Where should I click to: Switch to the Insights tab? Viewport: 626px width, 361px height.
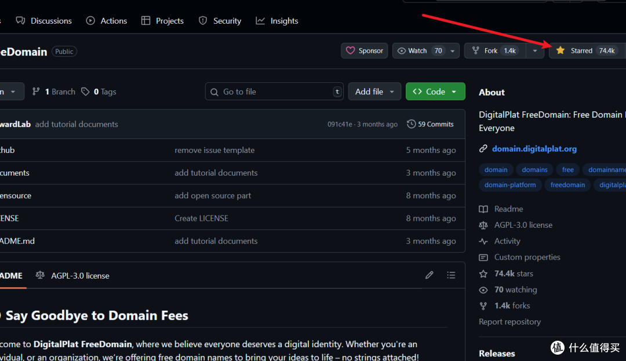pos(277,21)
